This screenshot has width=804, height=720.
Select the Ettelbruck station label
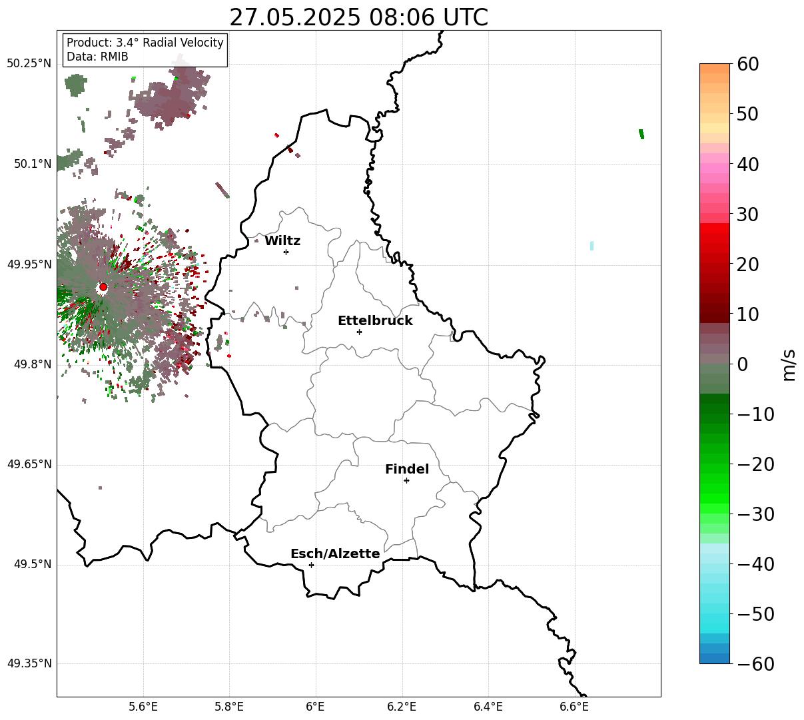(x=375, y=320)
